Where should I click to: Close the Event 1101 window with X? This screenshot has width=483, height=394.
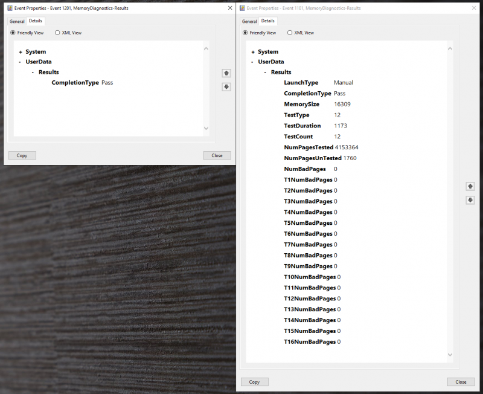[x=473, y=8]
